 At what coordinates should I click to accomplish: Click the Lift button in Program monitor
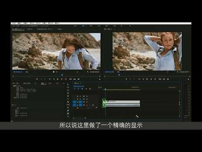pyautogui.click(x=160, y=79)
